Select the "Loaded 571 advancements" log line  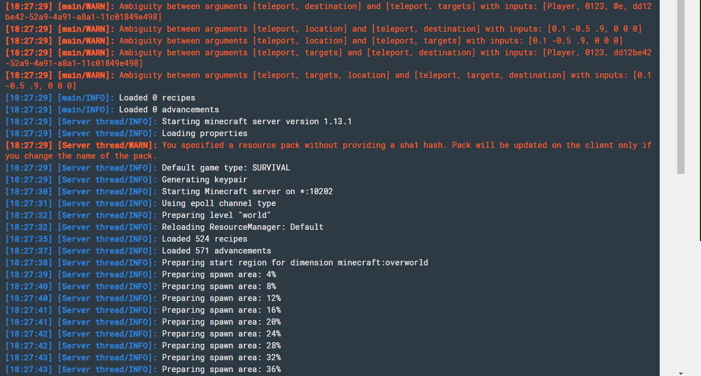click(138, 251)
